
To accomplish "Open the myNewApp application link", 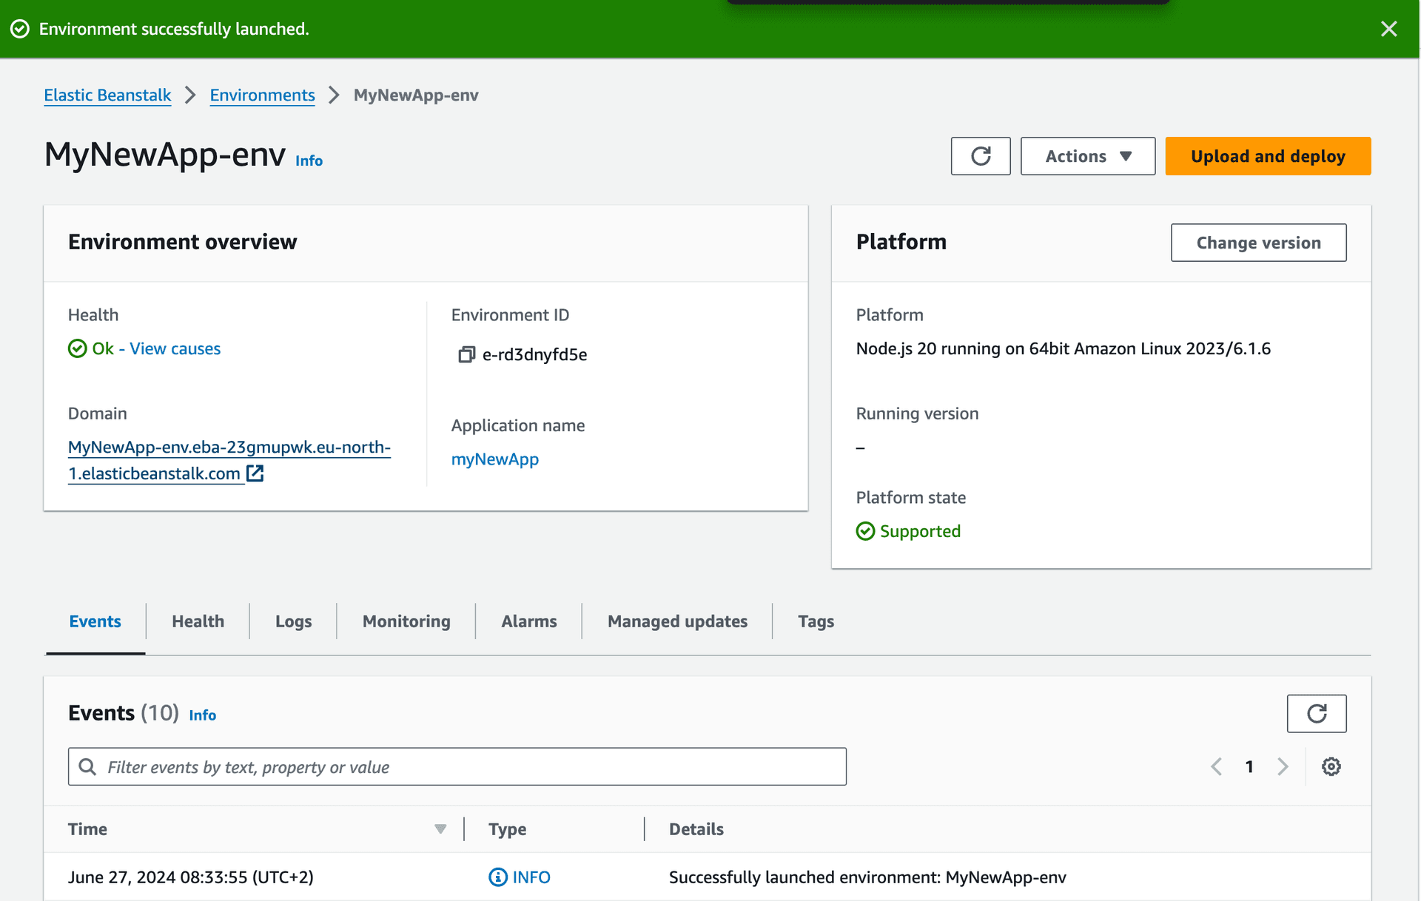I will tap(494, 459).
